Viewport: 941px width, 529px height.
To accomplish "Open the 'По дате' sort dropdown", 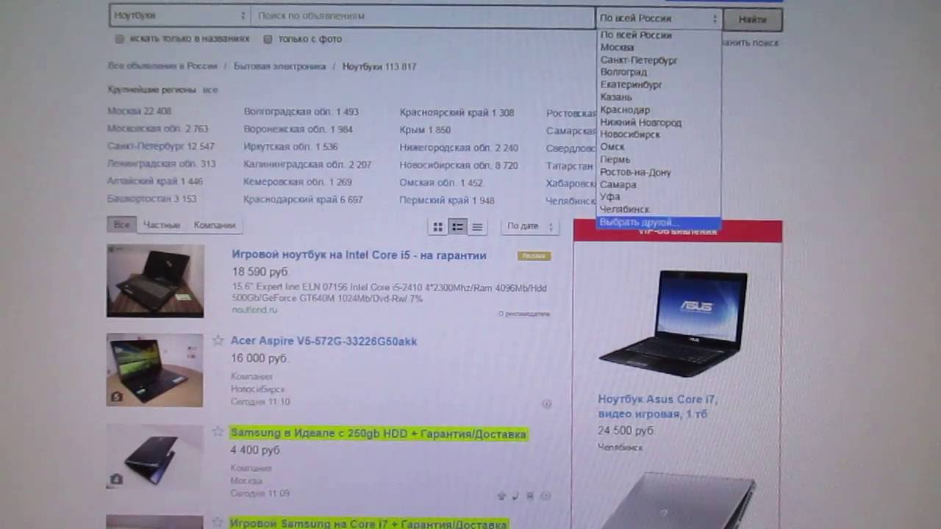I will point(529,226).
